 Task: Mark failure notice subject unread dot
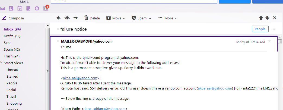coord(58,29)
